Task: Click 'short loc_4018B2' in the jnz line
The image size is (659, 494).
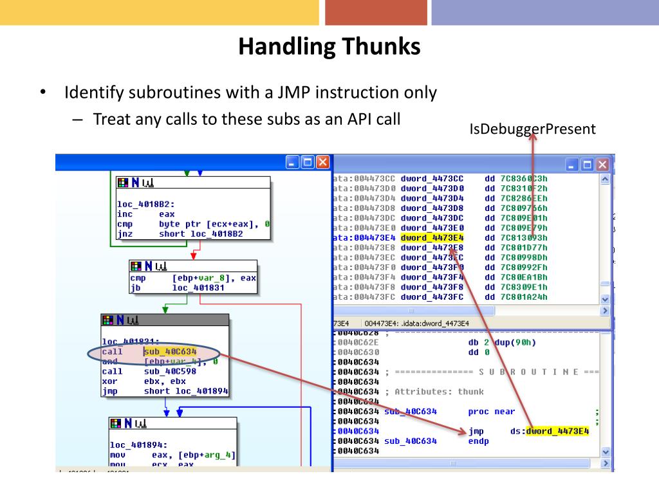Action: coord(201,234)
